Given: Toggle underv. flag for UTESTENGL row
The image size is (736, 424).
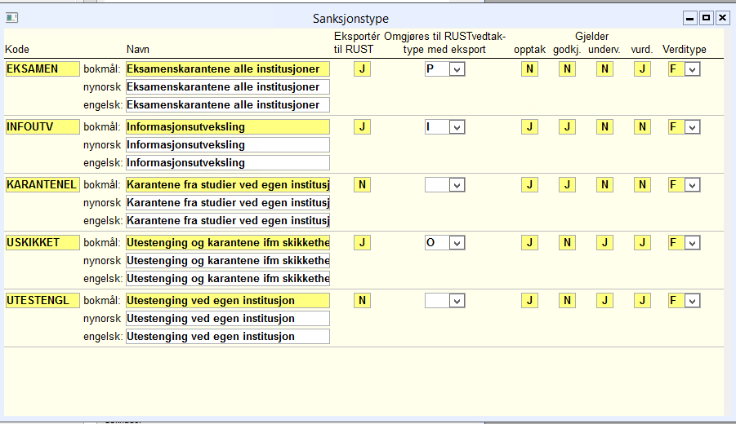Looking at the screenshot, I should [x=604, y=300].
